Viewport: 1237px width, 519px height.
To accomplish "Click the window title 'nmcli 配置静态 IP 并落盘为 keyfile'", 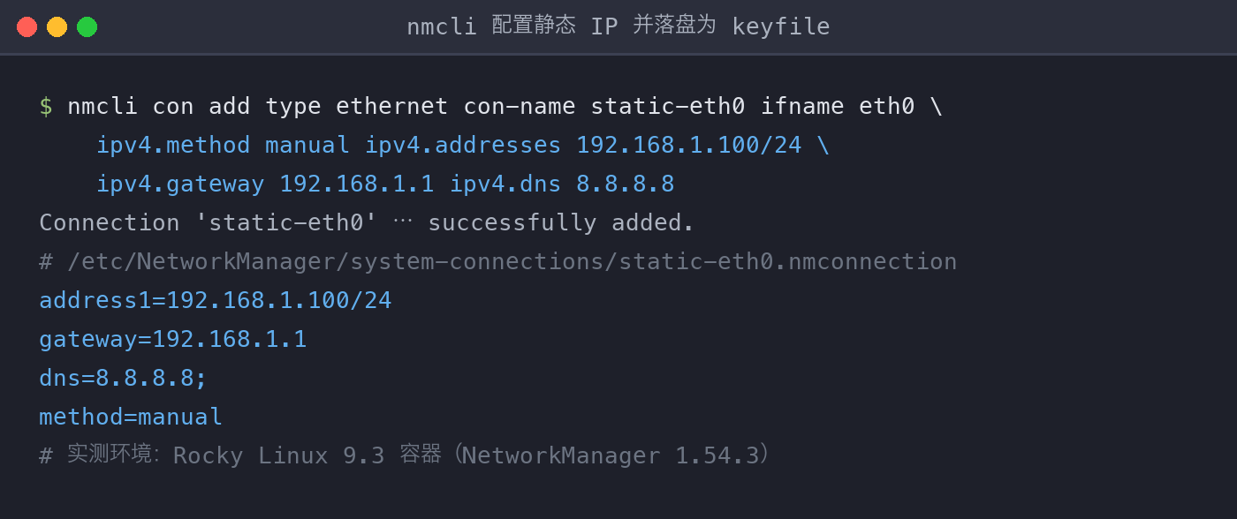I will tap(618, 26).
